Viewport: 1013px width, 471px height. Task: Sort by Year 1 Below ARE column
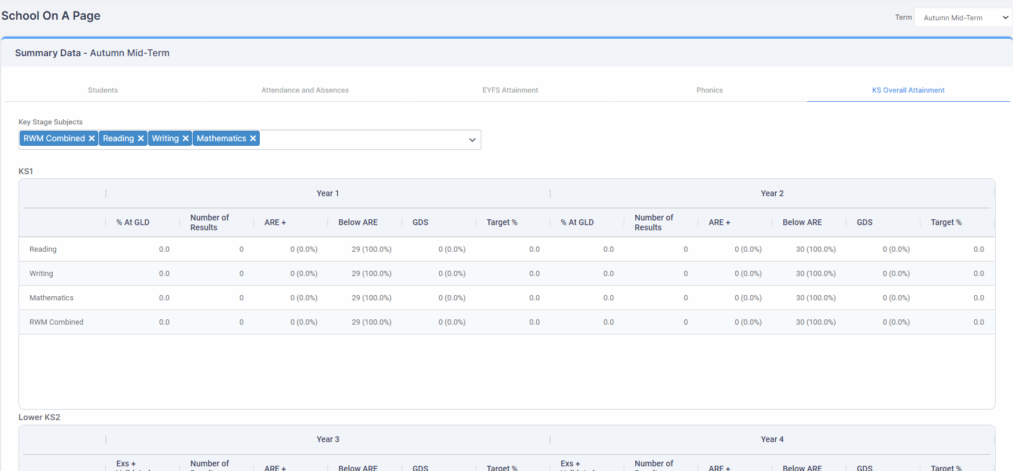click(x=358, y=222)
